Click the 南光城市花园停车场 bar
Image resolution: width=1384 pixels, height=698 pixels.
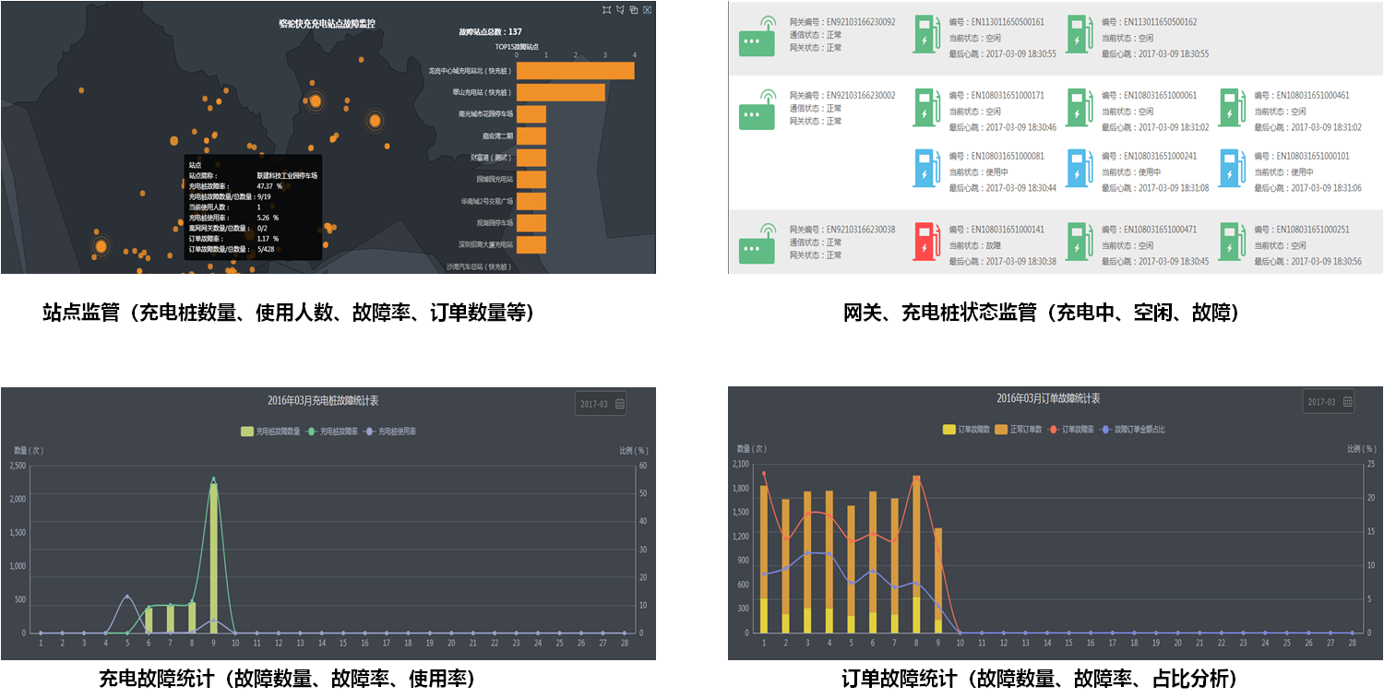[x=531, y=114]
